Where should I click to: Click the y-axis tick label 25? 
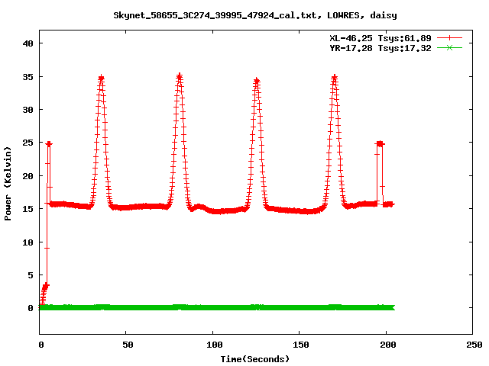(28, 143)
